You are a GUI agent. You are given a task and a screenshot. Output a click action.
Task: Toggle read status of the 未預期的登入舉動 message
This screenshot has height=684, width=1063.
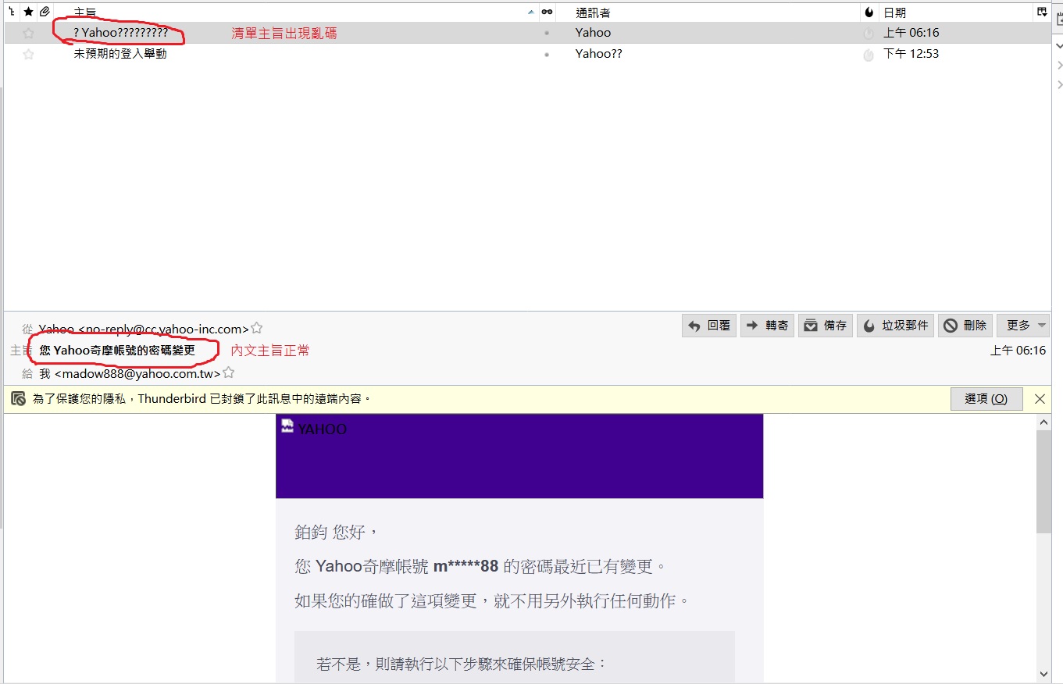[x=547, y=55]
